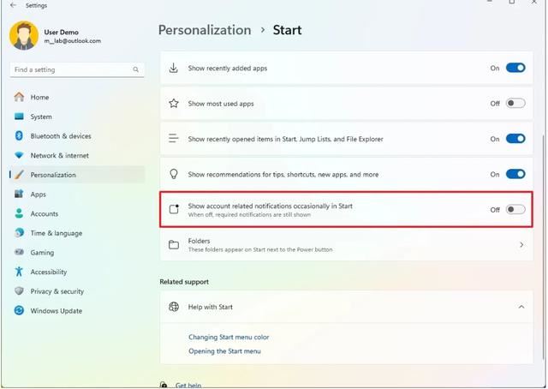This screenshot has width=548, height=389.
Task: Click the back arrow in Settings
Action: pyautogui.click(x=13, y=4)
